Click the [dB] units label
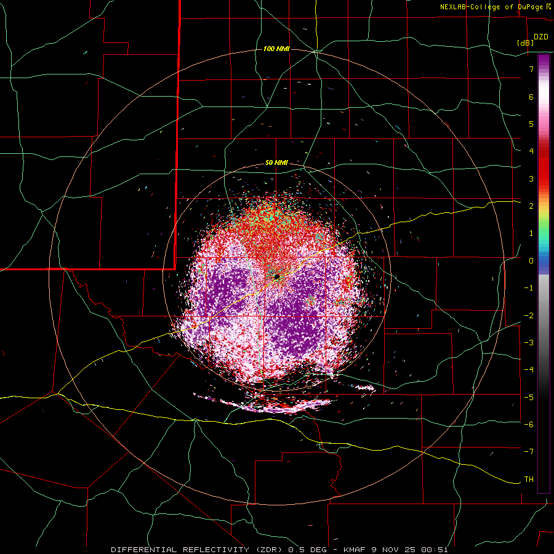 click(526, 42)
